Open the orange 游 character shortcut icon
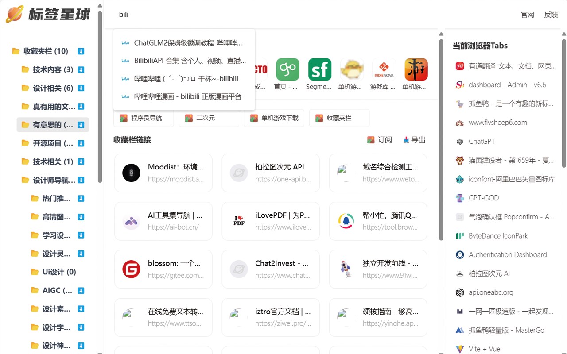This screenshot has height=354, width=567. tap(416, 69)
